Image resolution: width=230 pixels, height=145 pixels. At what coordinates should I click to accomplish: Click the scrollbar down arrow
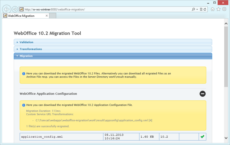click(226, 138)
